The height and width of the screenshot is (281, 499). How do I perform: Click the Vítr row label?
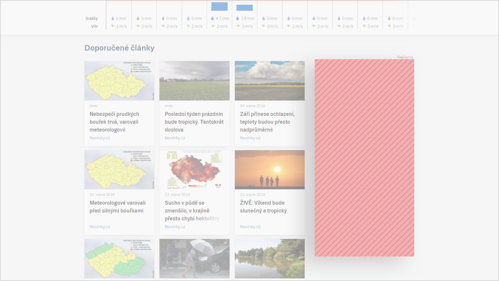pos(94,26)
